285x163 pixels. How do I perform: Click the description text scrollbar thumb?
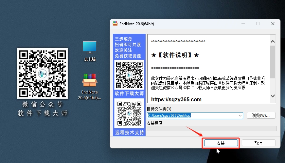click(273, 62)
